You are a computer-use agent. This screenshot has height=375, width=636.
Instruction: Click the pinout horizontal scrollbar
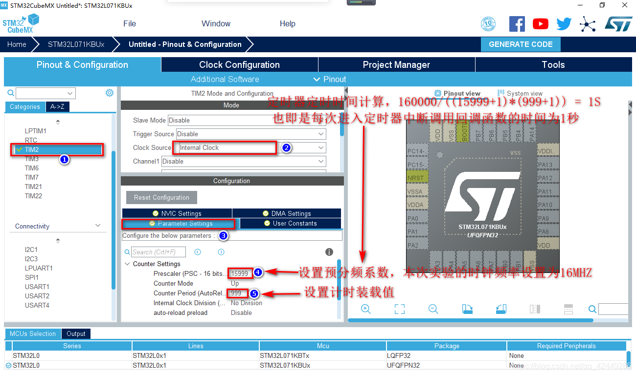tap(471, 320)
